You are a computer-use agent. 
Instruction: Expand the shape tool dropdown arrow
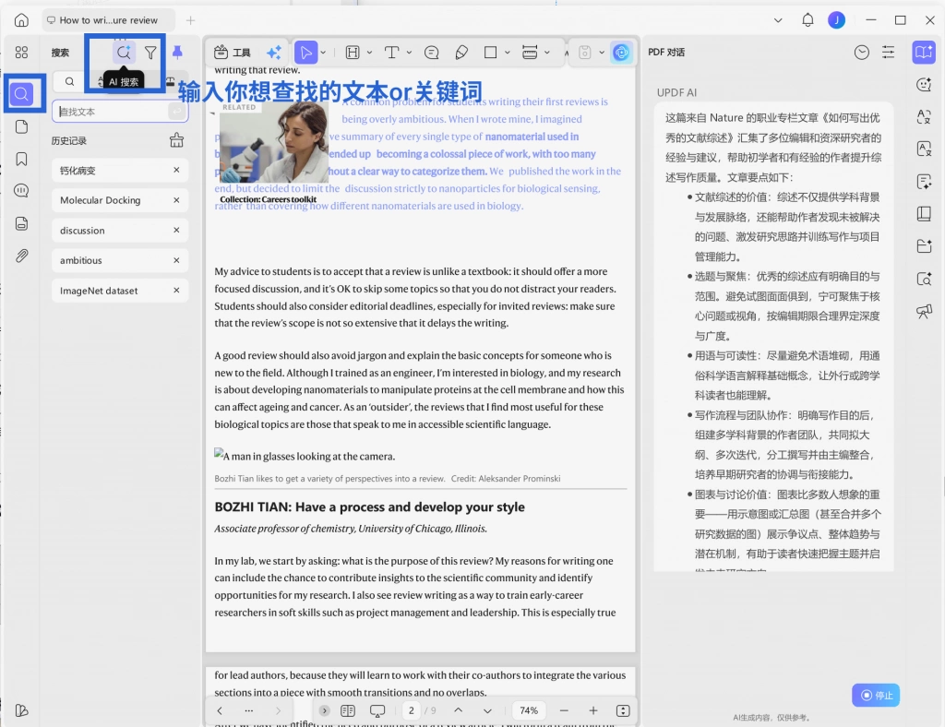point(508,53)
